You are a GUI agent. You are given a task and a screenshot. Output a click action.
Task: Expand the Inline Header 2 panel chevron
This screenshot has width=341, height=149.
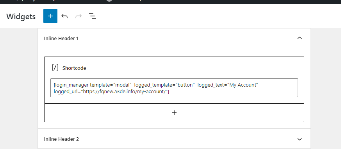tap(300, 139)
